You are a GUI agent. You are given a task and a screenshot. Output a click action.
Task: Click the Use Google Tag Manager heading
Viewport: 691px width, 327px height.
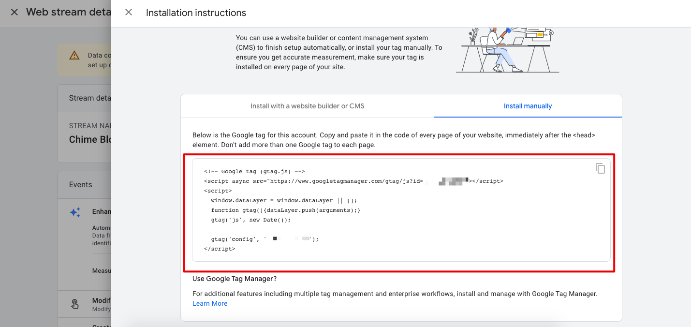[235, 279]
